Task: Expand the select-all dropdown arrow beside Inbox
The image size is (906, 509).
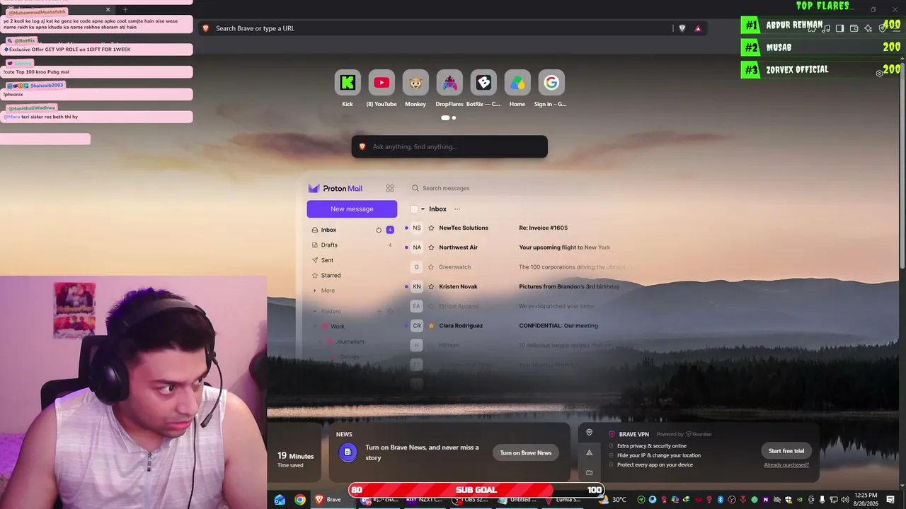Action: [x=423, y=209]
